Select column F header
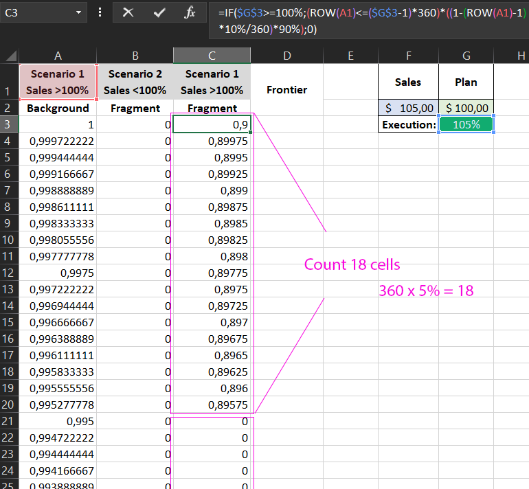Viewport: 529px width, 489px height. pos(408,55)
